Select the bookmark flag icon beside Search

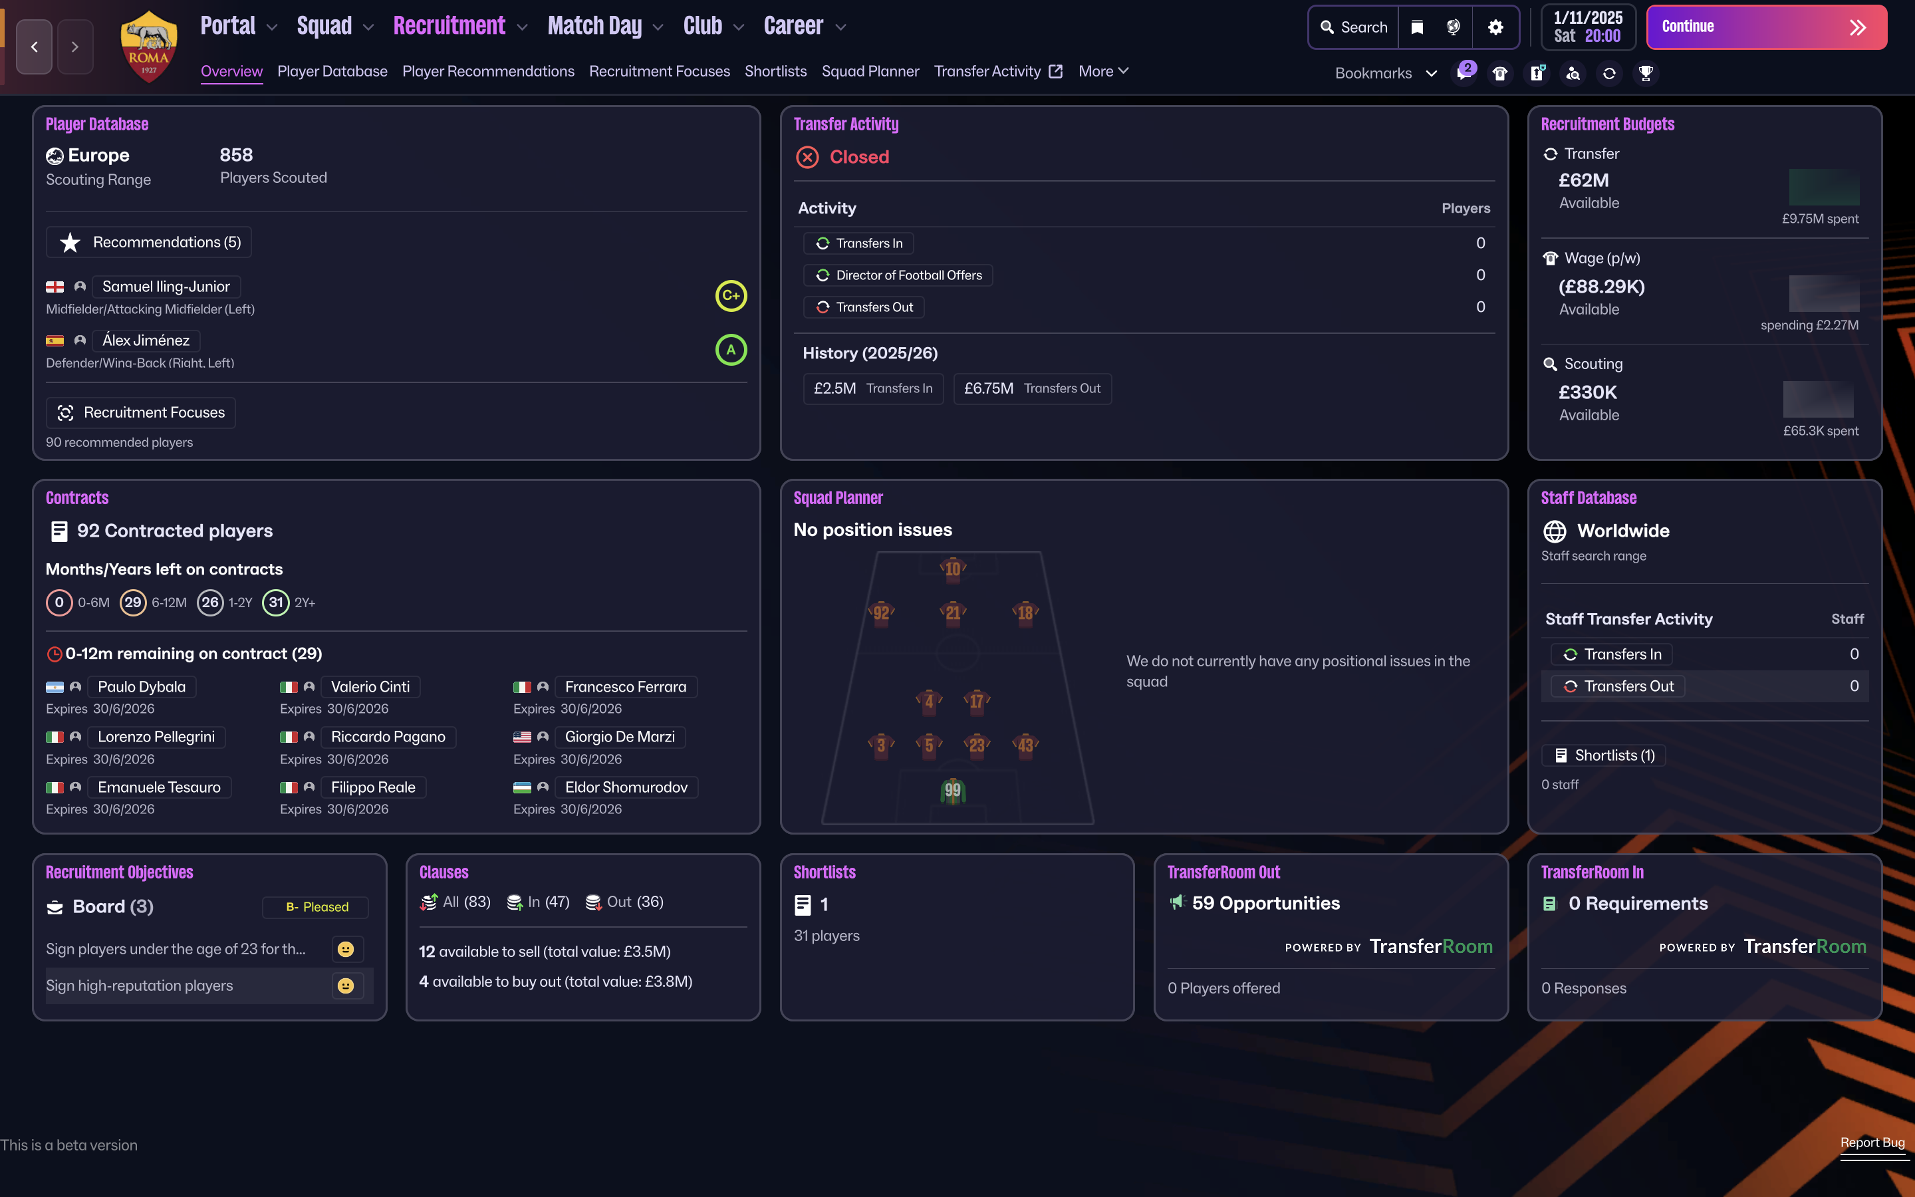1417,27
